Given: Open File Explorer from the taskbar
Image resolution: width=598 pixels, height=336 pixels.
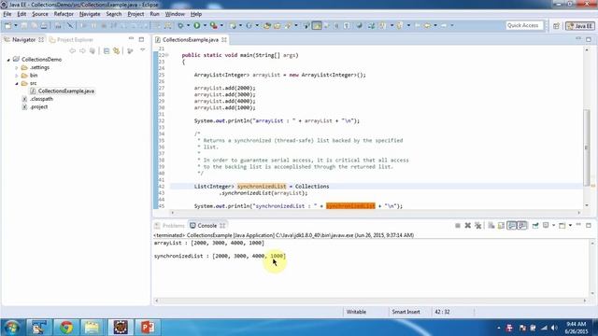Looking at the screenshot, I should (x=92, y=328).
